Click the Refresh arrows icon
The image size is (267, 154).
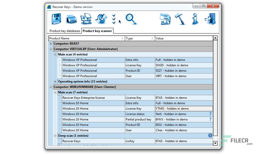pos(101,19)
